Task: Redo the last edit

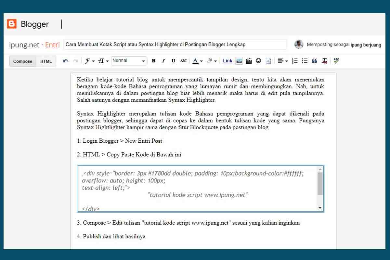Action: click(x=75, y=61)
